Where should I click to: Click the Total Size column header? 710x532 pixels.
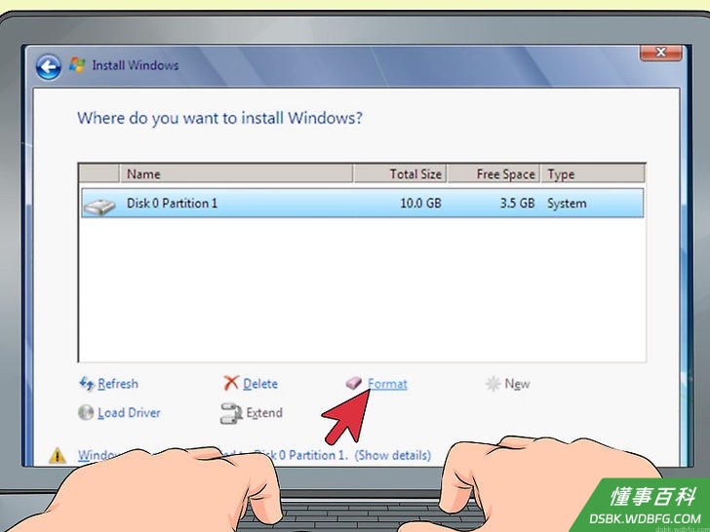point(400,173)
